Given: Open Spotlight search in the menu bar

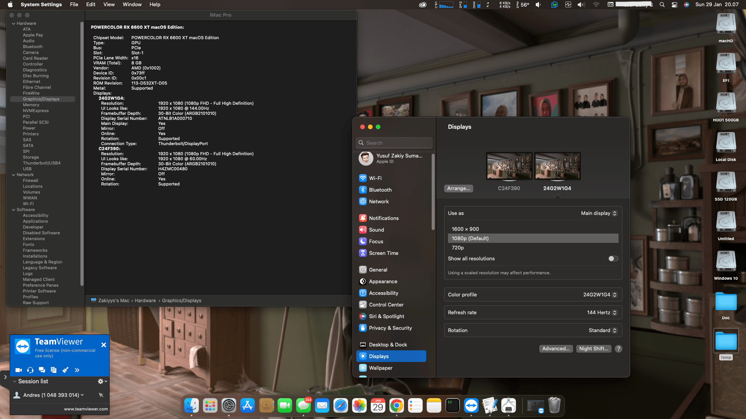Looking at the screenshot, I should (662, 5).
